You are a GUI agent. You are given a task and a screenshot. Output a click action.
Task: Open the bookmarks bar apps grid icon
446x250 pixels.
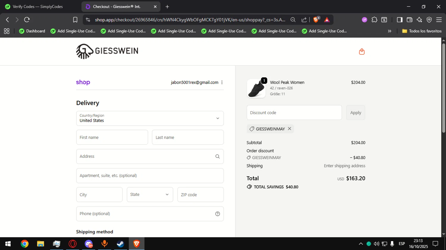click(x=7, y=31)
